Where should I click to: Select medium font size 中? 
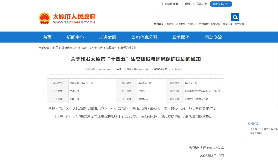175,69
